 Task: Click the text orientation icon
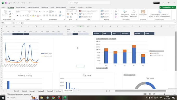53,12
